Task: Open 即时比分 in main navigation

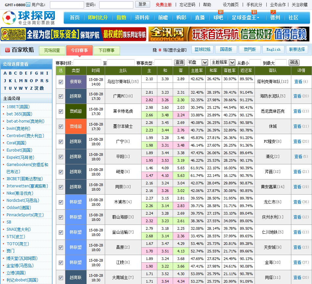Action: click(x=98, y=18)
